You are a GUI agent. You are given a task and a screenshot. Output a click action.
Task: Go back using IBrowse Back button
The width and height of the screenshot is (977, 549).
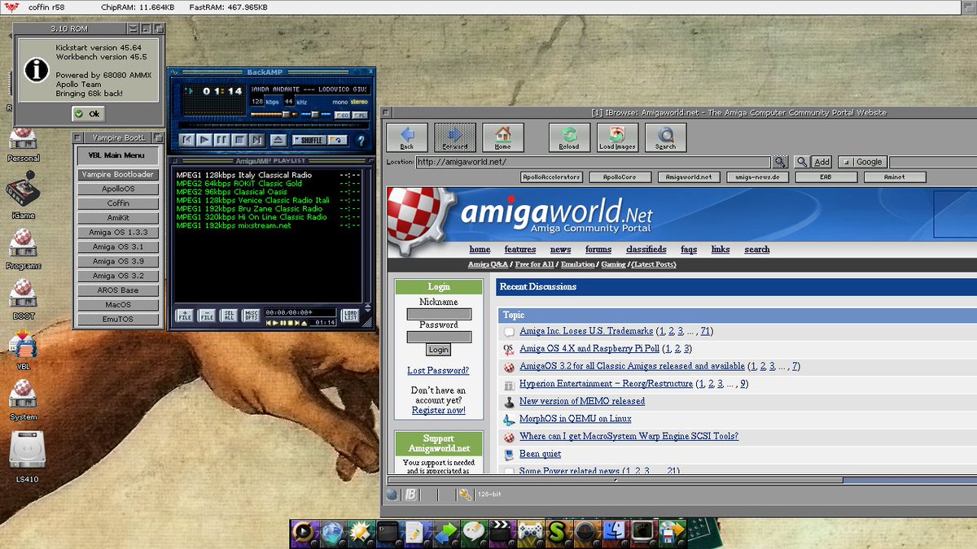407,137
